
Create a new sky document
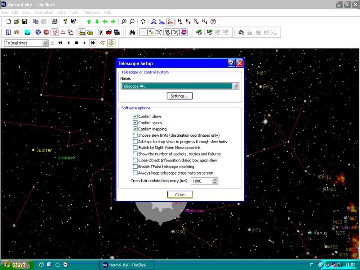point(9,22)
